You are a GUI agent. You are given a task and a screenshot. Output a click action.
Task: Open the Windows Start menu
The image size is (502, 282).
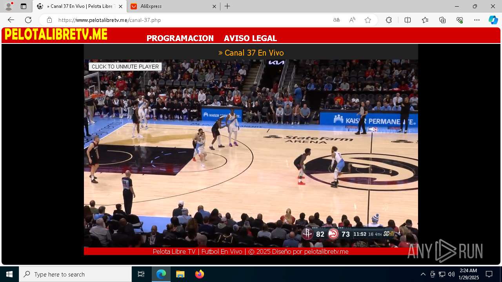pyautogui.click(x=9, y=274)
